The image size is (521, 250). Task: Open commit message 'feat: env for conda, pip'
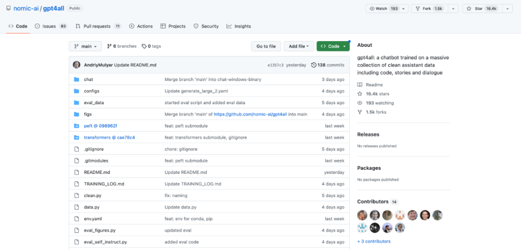click(x=190, y=219)
